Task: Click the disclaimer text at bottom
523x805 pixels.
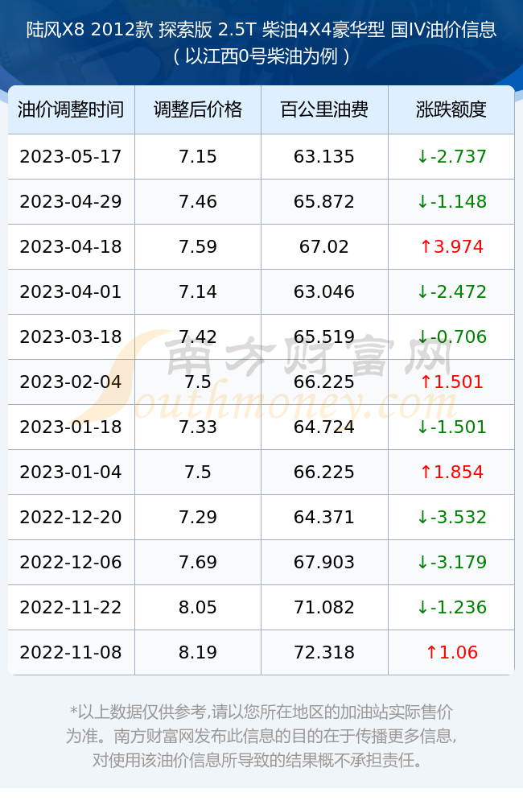Action: tap(261, 736)
